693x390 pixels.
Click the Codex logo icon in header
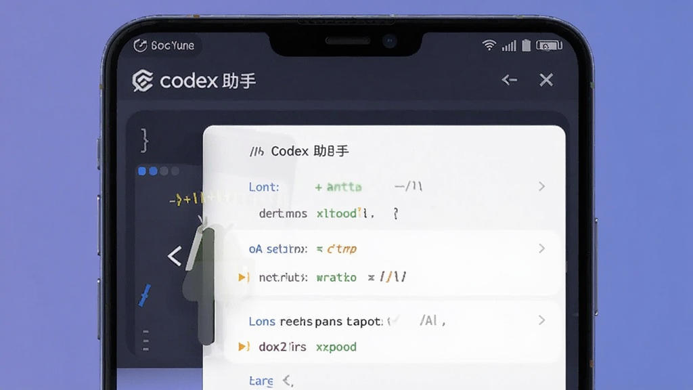143,81
